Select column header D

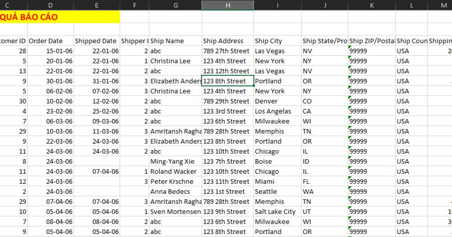[50, 5]
